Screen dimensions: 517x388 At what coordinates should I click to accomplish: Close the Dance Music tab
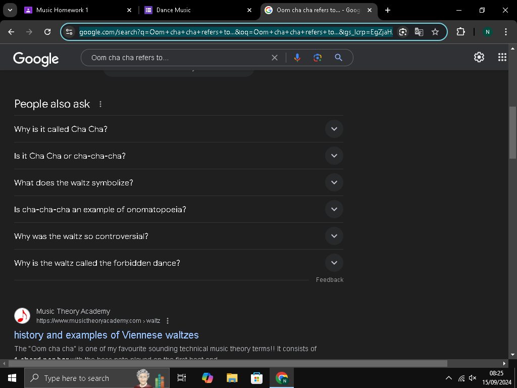(249, 10)
